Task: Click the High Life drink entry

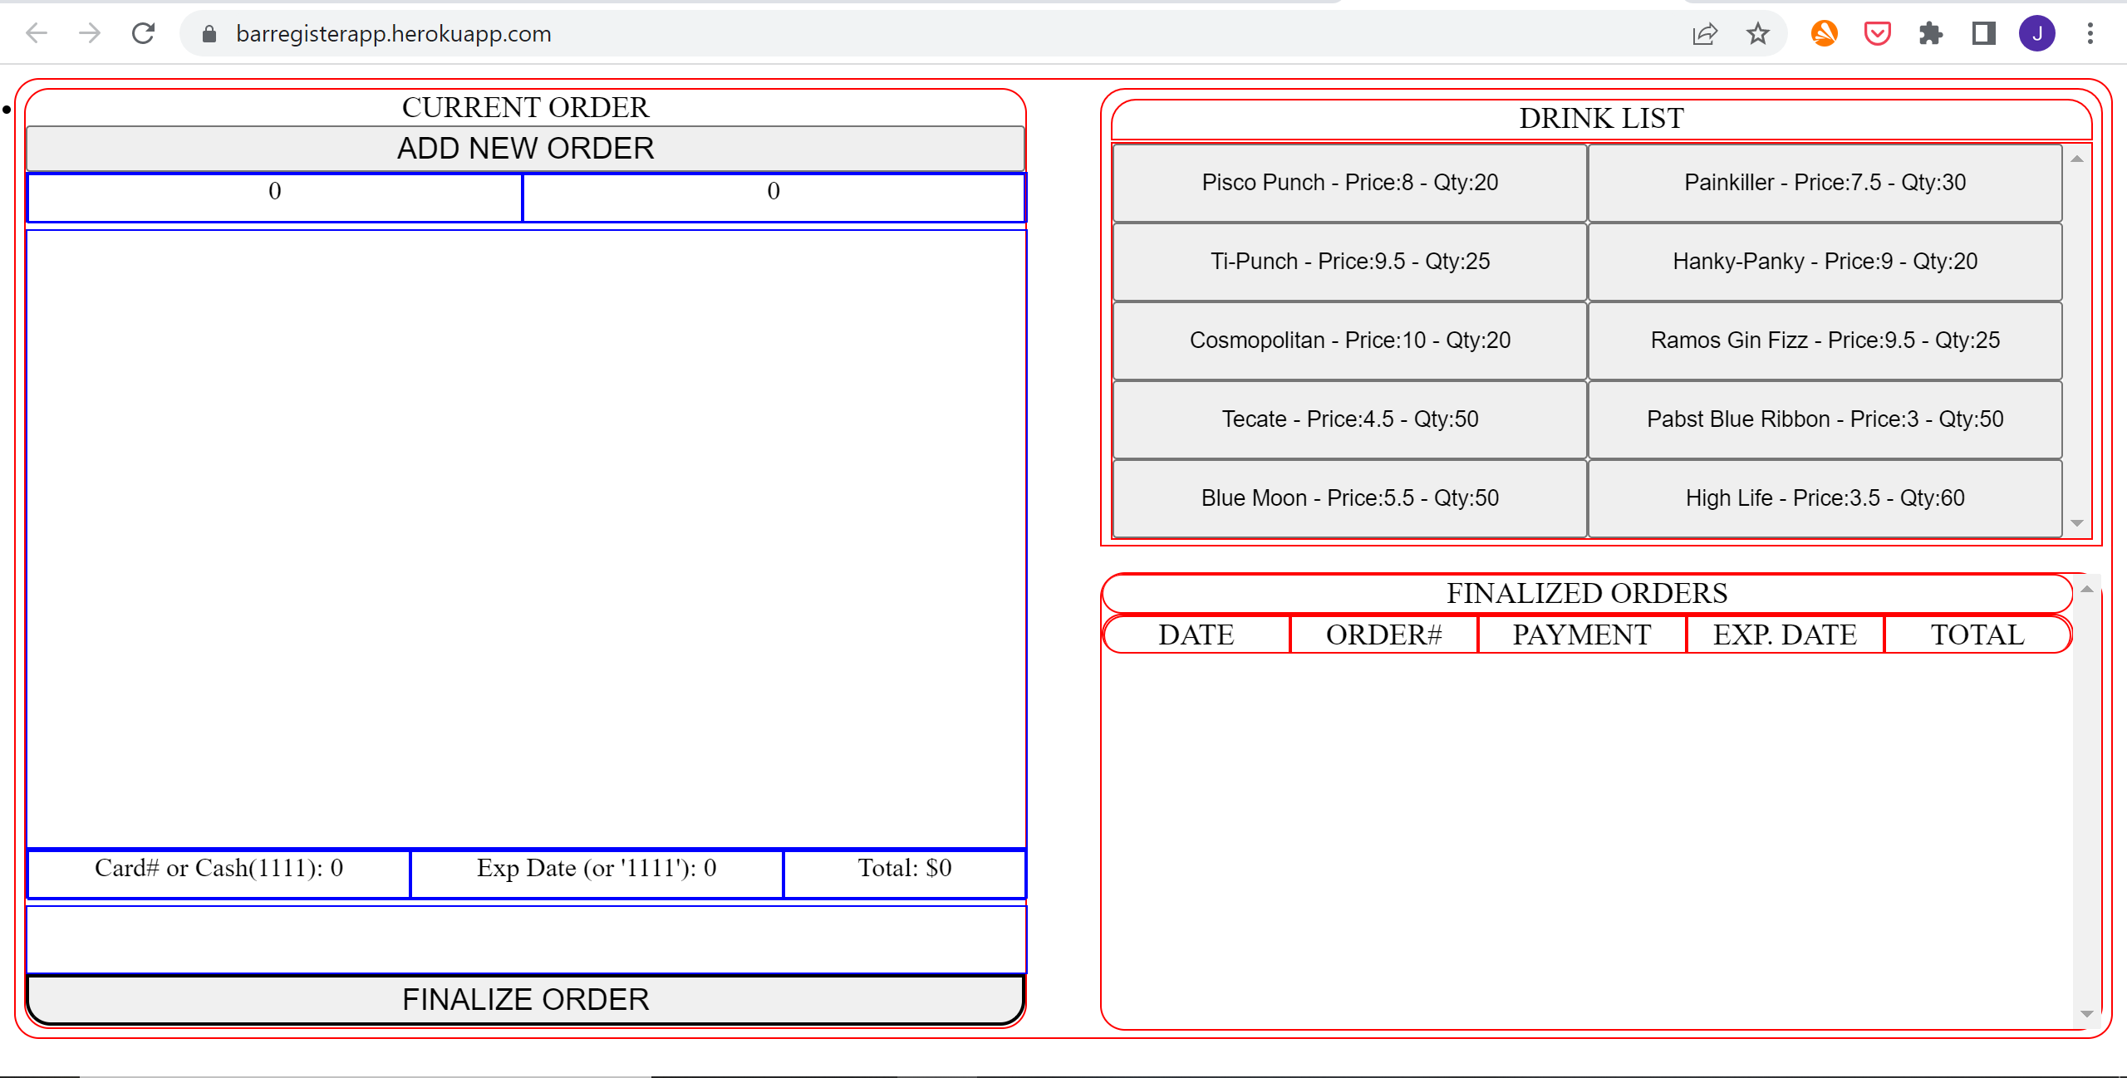Action: coord(1825,497)
